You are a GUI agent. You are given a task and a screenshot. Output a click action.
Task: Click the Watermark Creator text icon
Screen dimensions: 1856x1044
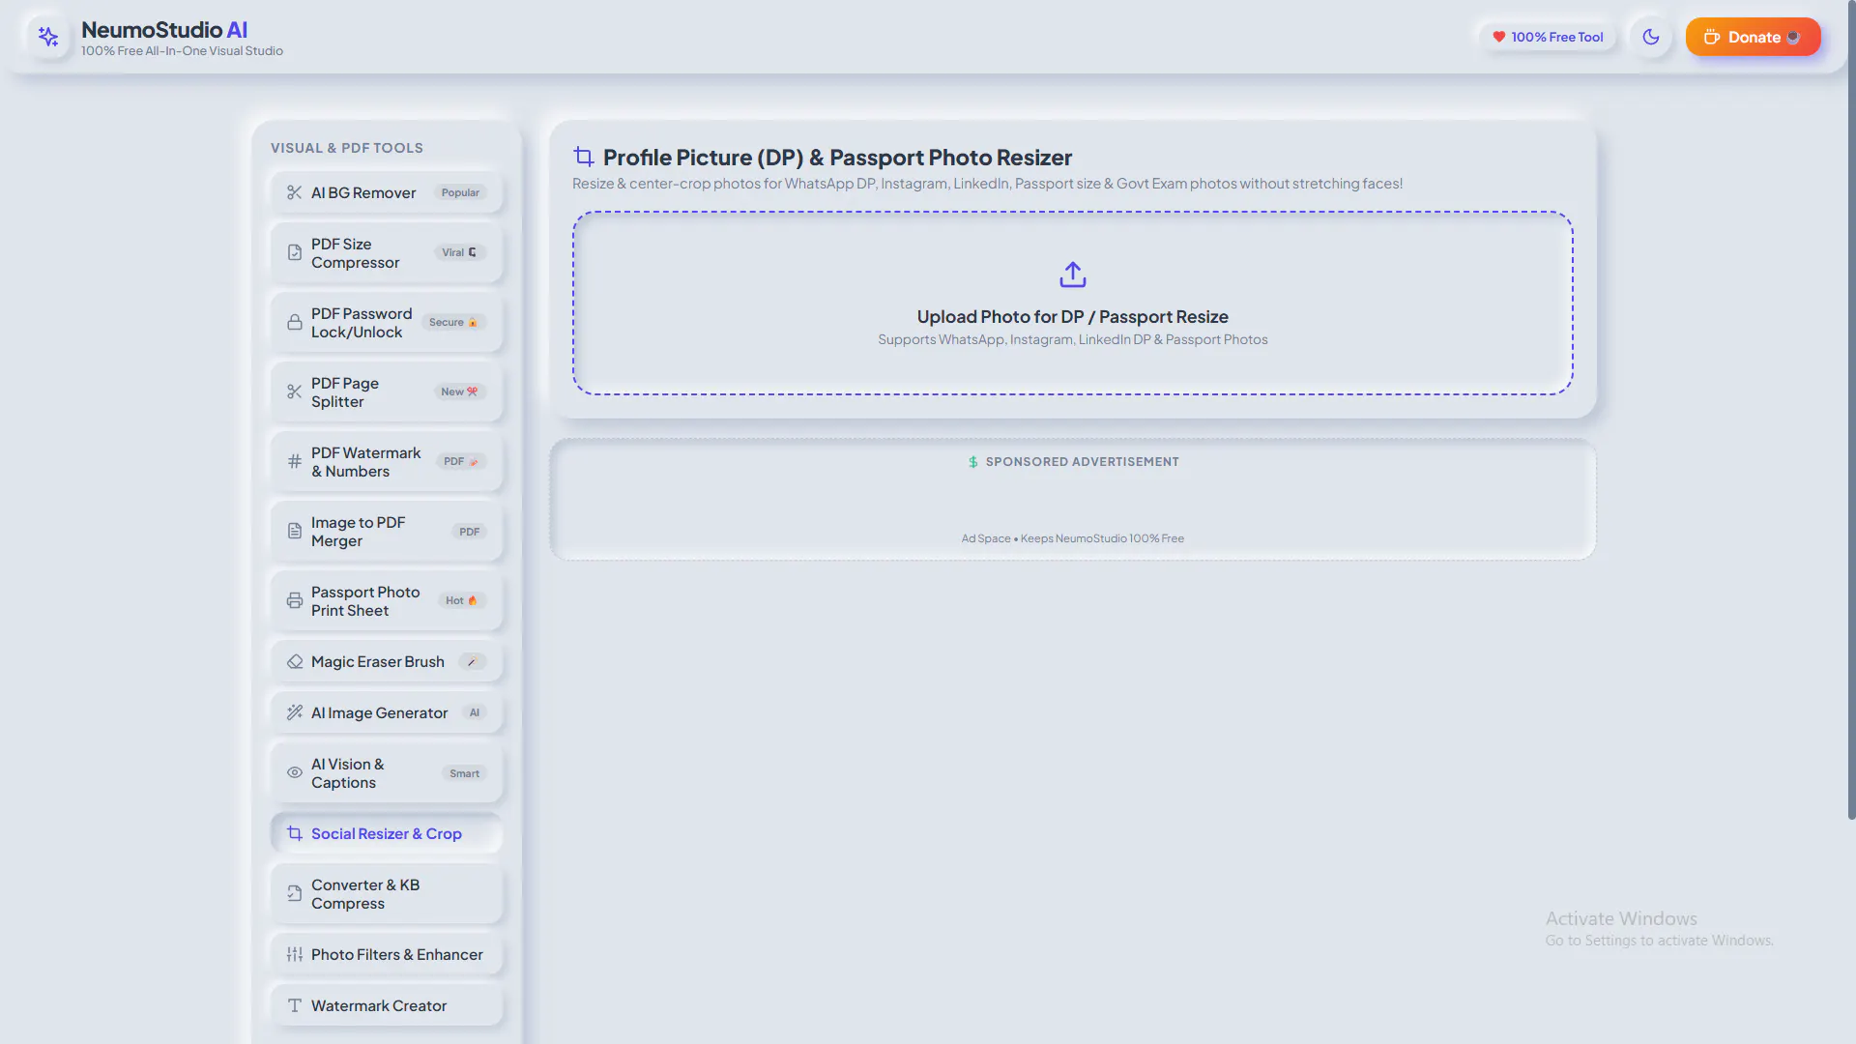(295, 1005)
